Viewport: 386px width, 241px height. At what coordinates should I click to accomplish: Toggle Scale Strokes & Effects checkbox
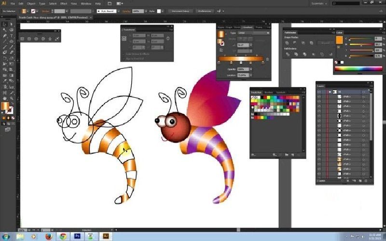tap(124, 54)
